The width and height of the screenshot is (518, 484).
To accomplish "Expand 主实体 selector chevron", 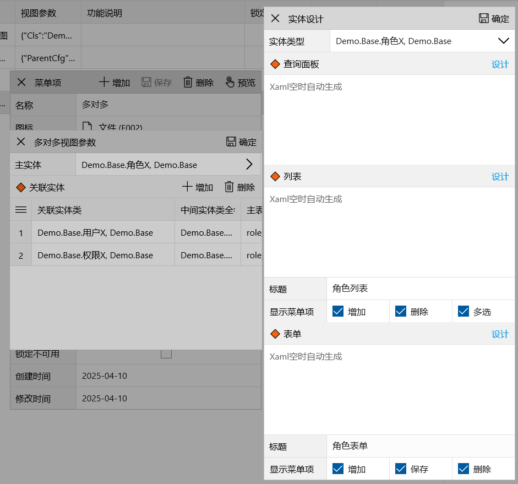I will (249, 164).
